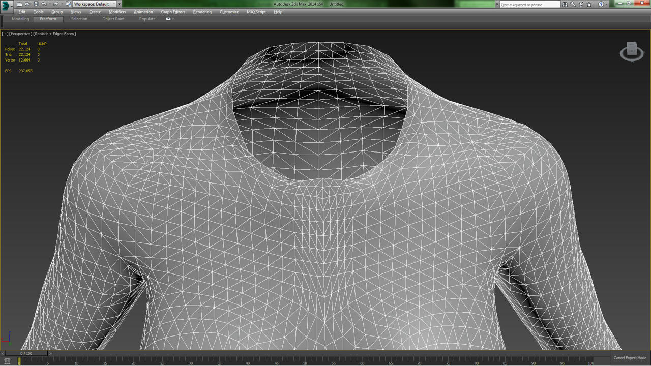Open the Edit menu
Screen dimensions: 651x366
pos(22,12)
